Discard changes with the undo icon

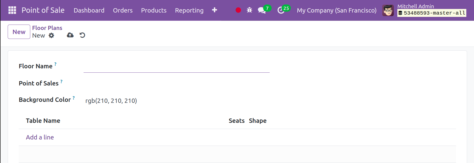[82, 35]
